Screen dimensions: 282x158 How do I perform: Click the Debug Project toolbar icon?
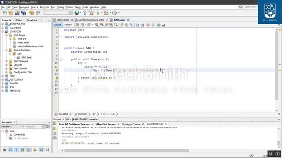tap(106, 13)
